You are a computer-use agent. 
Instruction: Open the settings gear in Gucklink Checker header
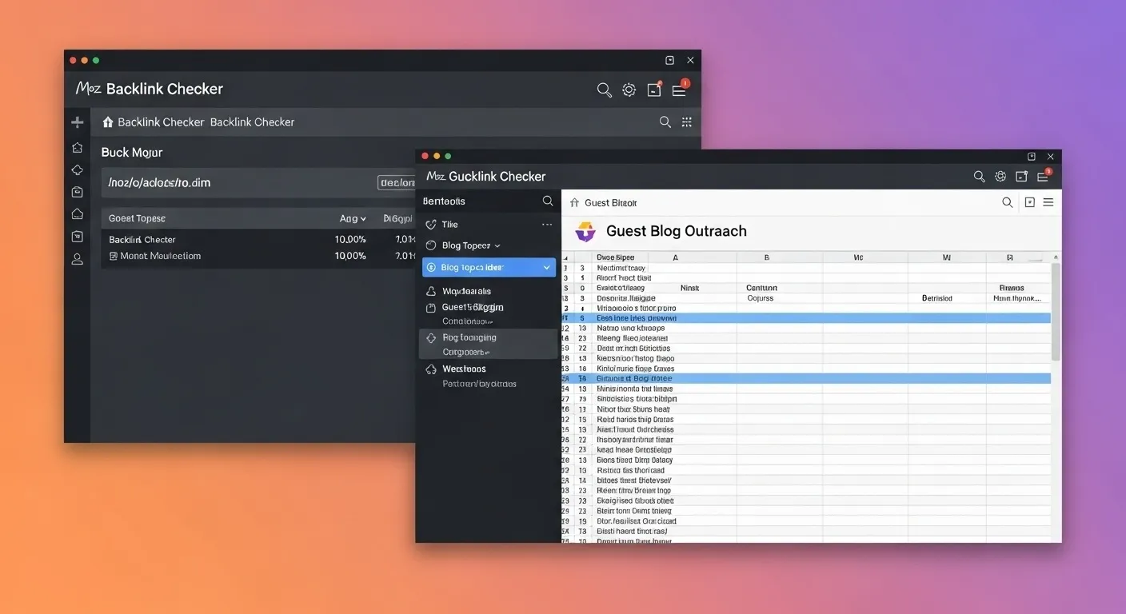tap(1000, 177)
